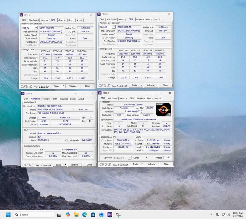Click Validate in Ryzen CPU window
The height and width of the screenshot is (219, 246).
[152, 164]
